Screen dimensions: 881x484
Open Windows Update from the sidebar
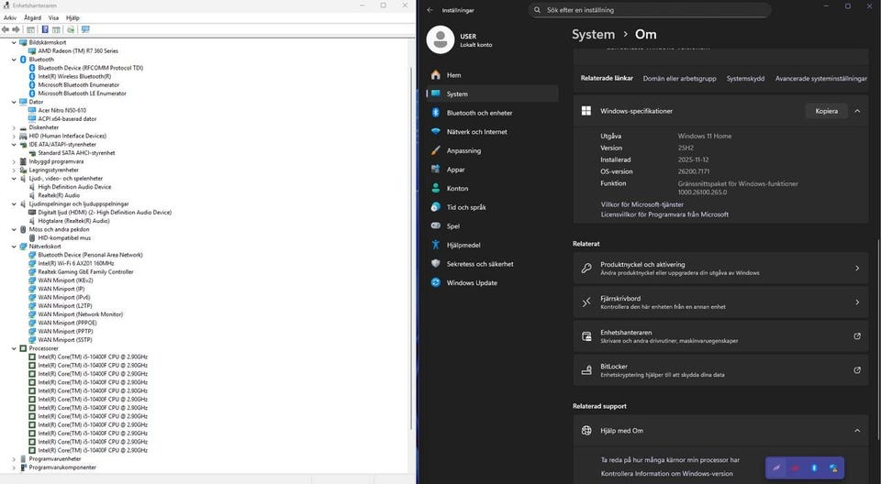(471, 282)
